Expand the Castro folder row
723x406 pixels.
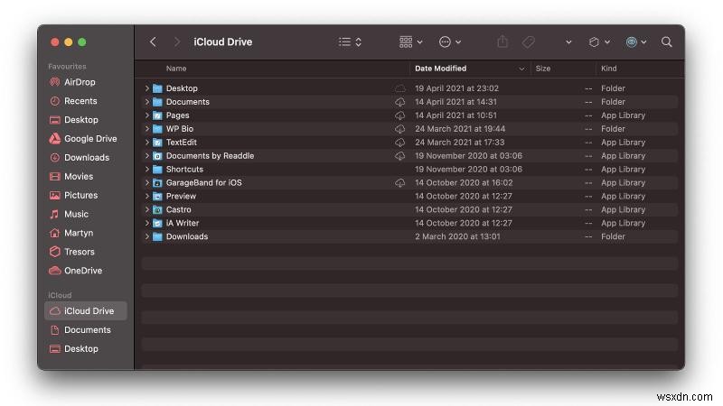(147, 209)
